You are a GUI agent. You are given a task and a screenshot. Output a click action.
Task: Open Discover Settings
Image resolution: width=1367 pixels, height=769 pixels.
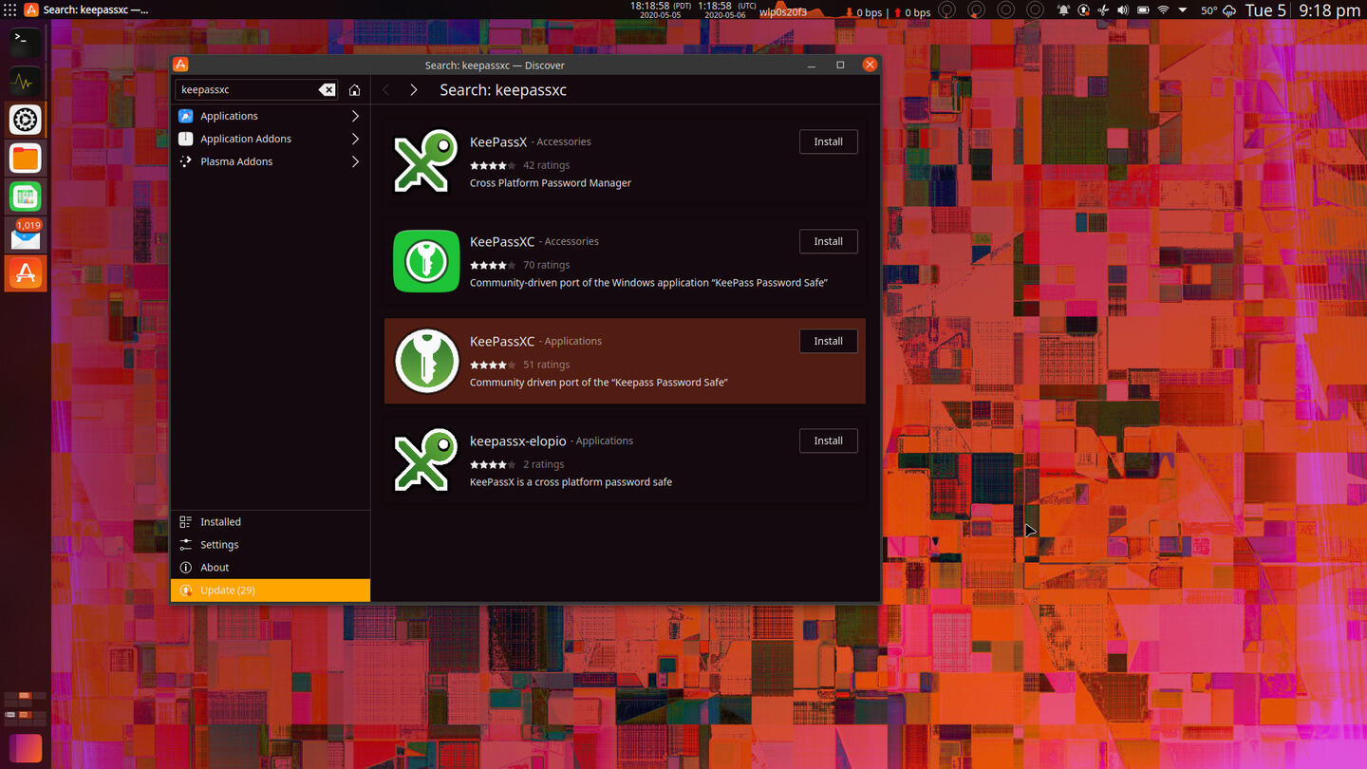(x=271, y=545)
